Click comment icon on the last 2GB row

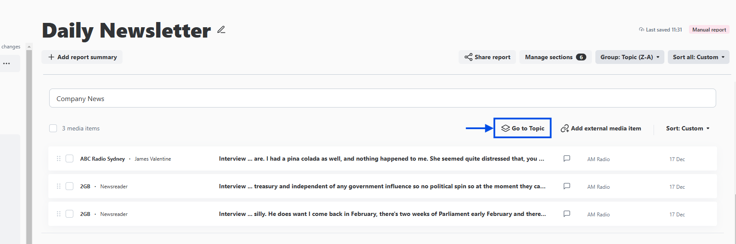pos(567,214)
